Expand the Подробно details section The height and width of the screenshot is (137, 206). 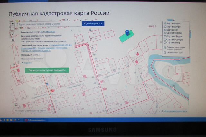[27, 63]
